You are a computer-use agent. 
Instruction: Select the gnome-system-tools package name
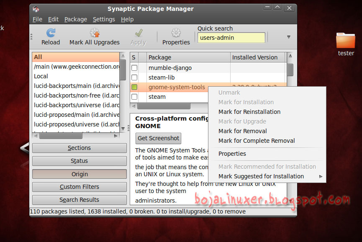[x=177, y=87]
